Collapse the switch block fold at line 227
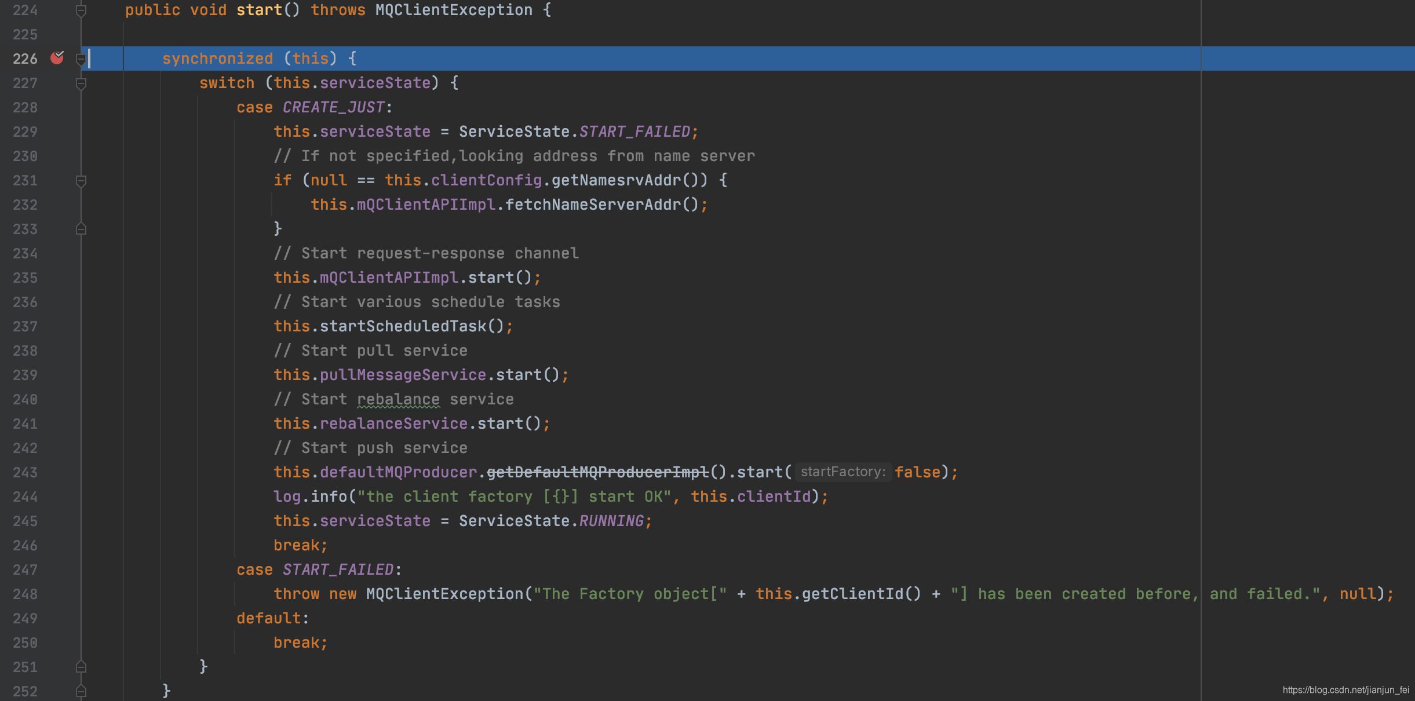 (x=81, y=84)
